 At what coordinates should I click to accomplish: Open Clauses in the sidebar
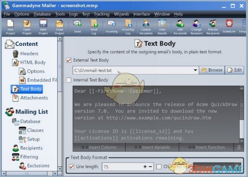pos(31,130)
